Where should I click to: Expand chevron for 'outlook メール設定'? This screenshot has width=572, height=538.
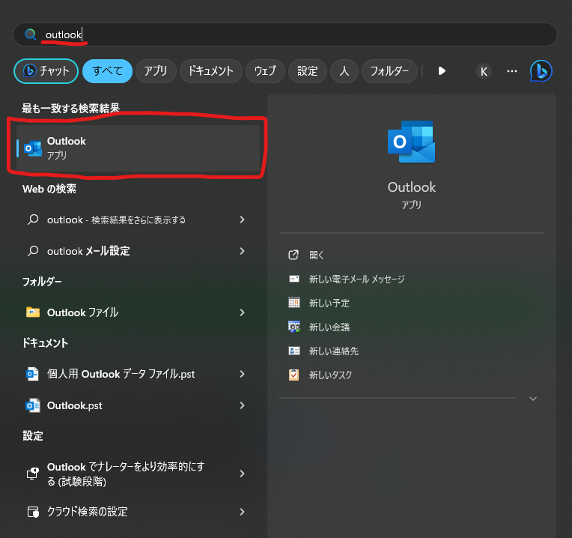pos(243,251)
